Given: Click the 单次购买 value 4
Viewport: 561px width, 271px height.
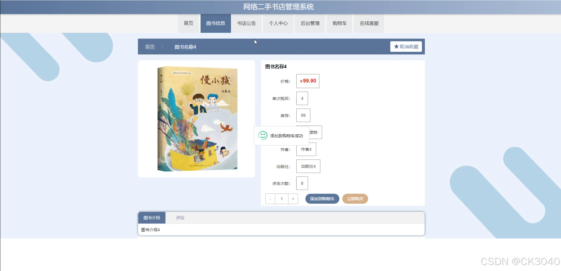Looking at the screenshot, I should (302, 98).
